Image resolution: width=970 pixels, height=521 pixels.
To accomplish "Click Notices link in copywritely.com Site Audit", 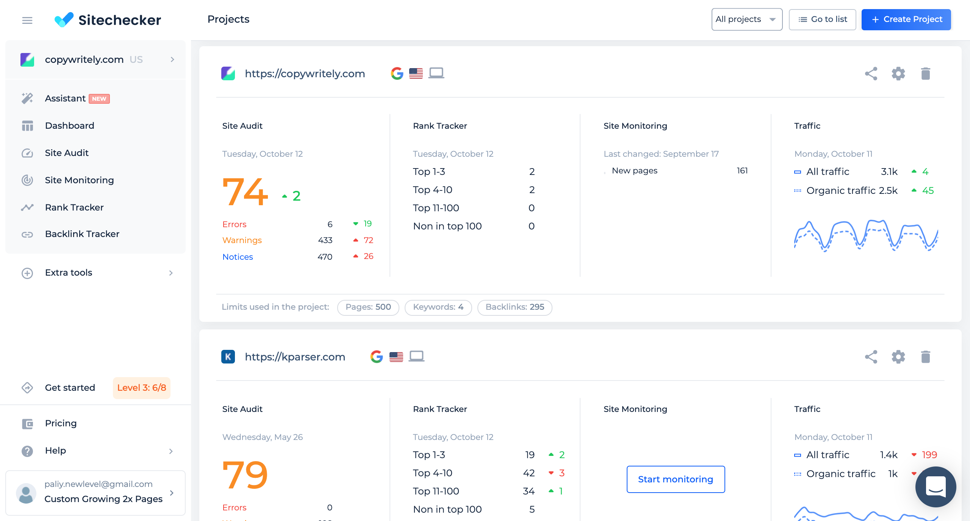I will pyautogui.click(x=238, y=257).
